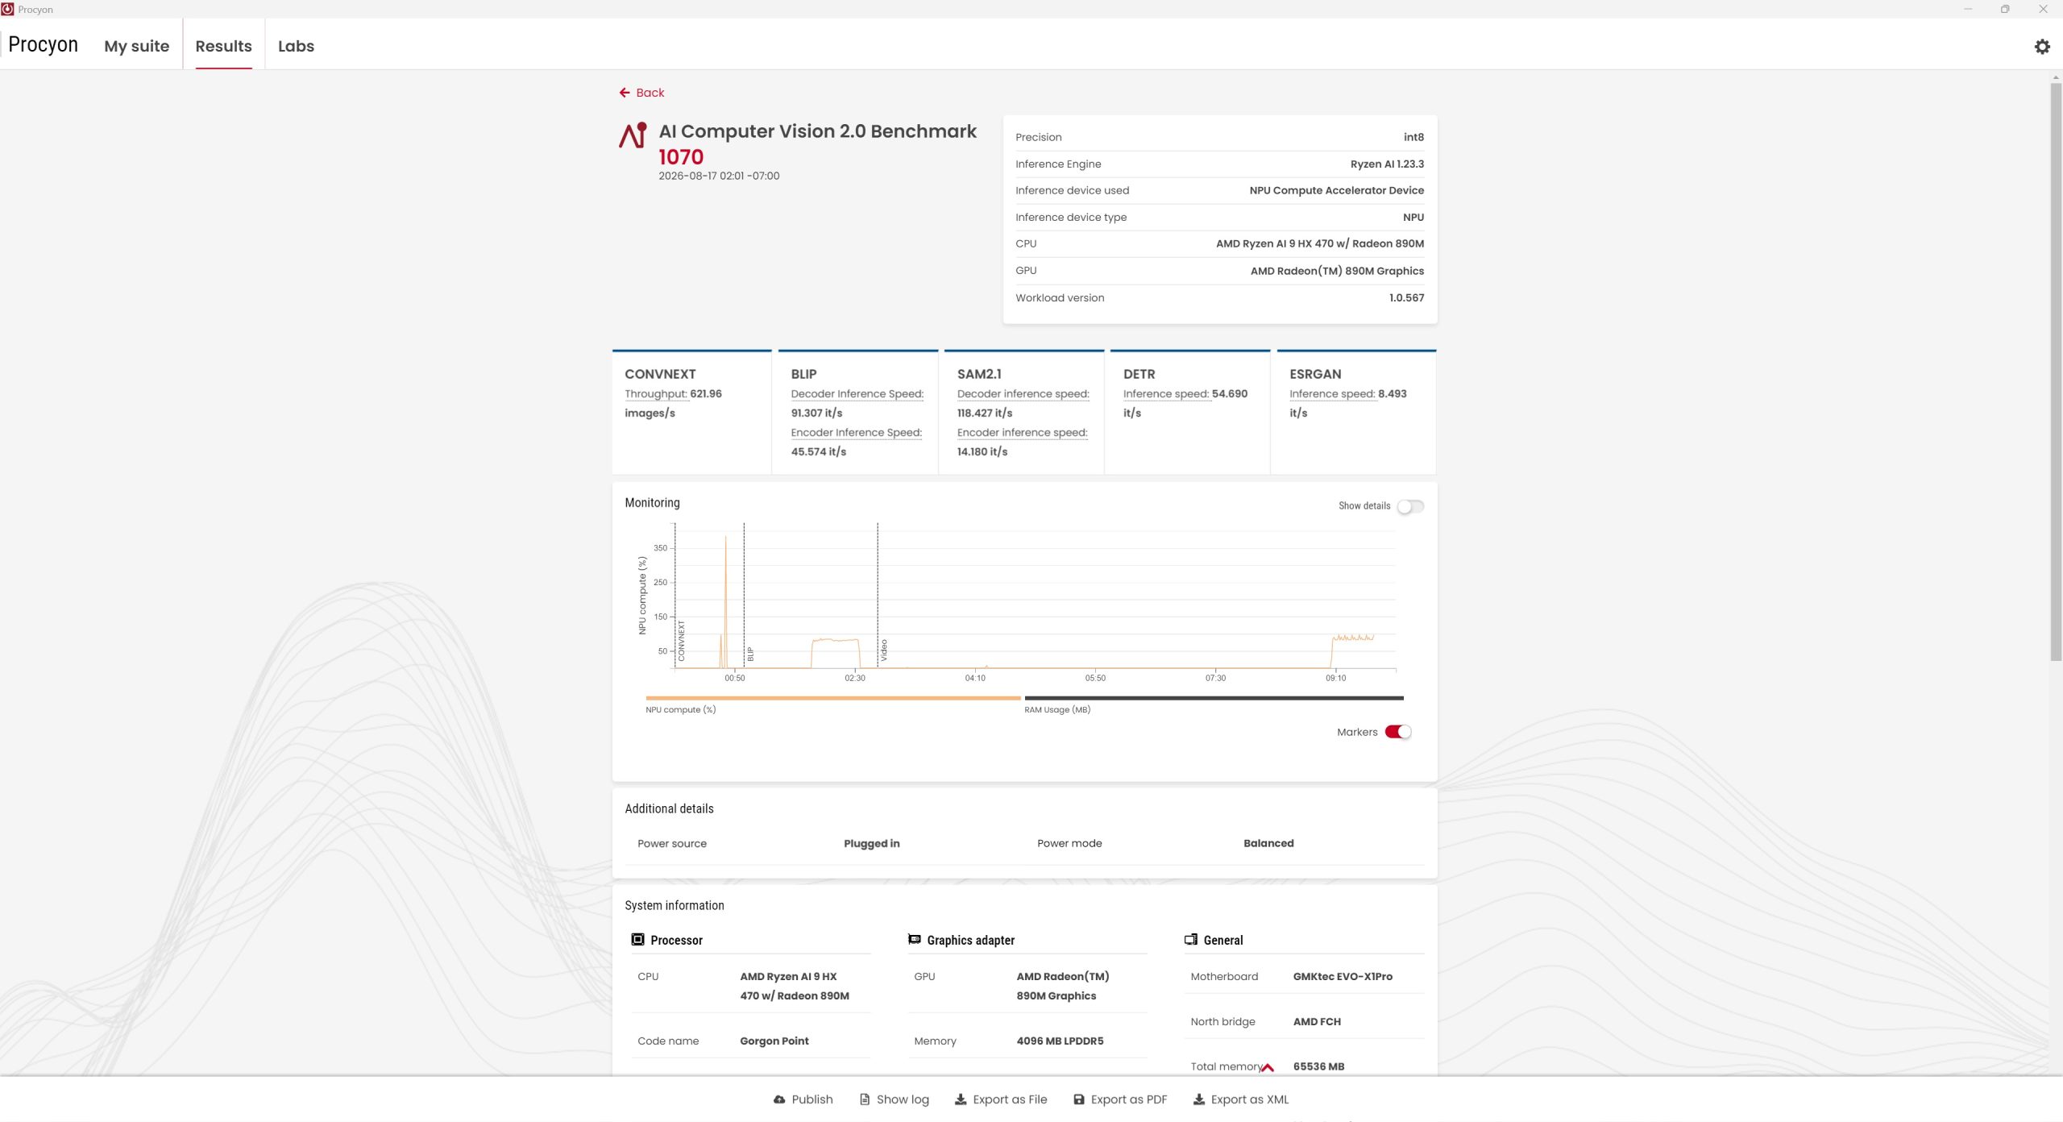Click the Publish cloud icon
The image size is (2063, 1122).
[x=779, y=1099]
